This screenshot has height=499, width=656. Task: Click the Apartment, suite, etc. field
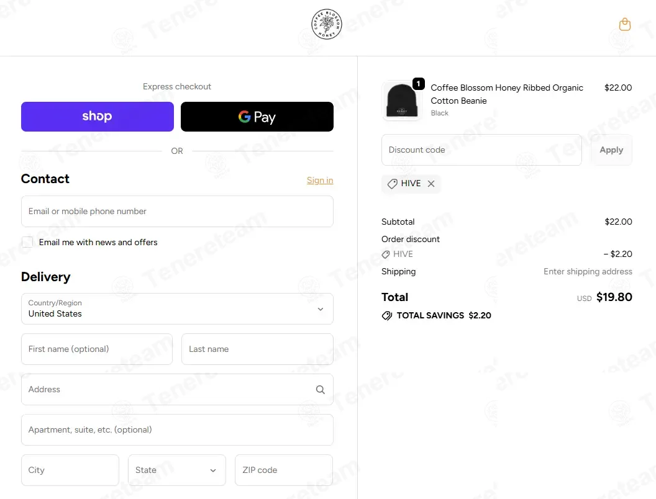pos(178,429)
